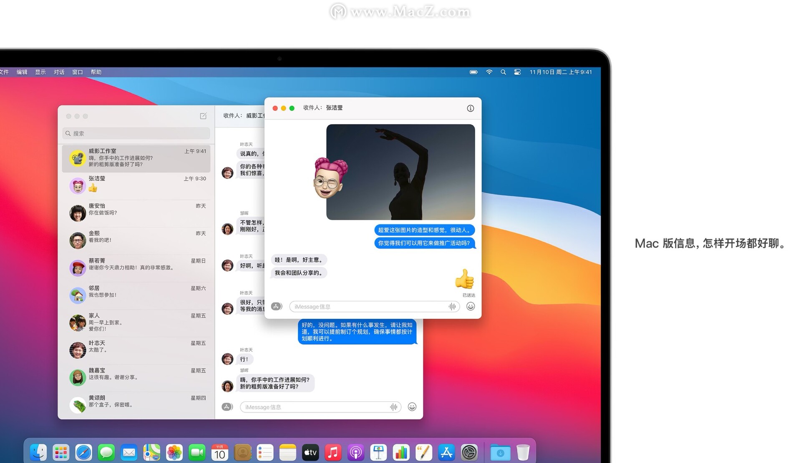Viewport: 801px width, 463px height.
Task: Click the apps button beside bottom message field
Action: [x=227, y=407]
